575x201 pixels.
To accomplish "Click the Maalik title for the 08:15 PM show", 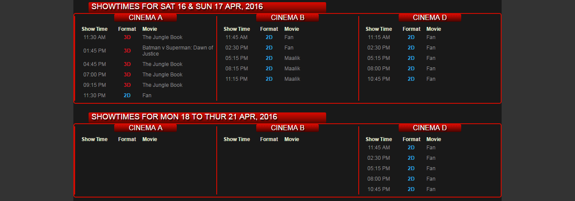I will 292,69.
